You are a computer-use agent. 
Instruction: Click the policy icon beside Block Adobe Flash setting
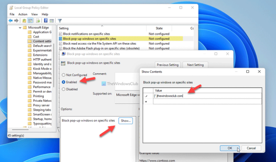tap(60, 48)
